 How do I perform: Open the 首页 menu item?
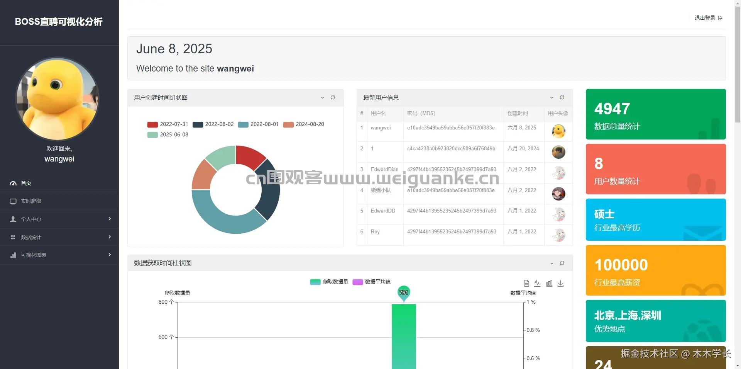coord(59,183)
